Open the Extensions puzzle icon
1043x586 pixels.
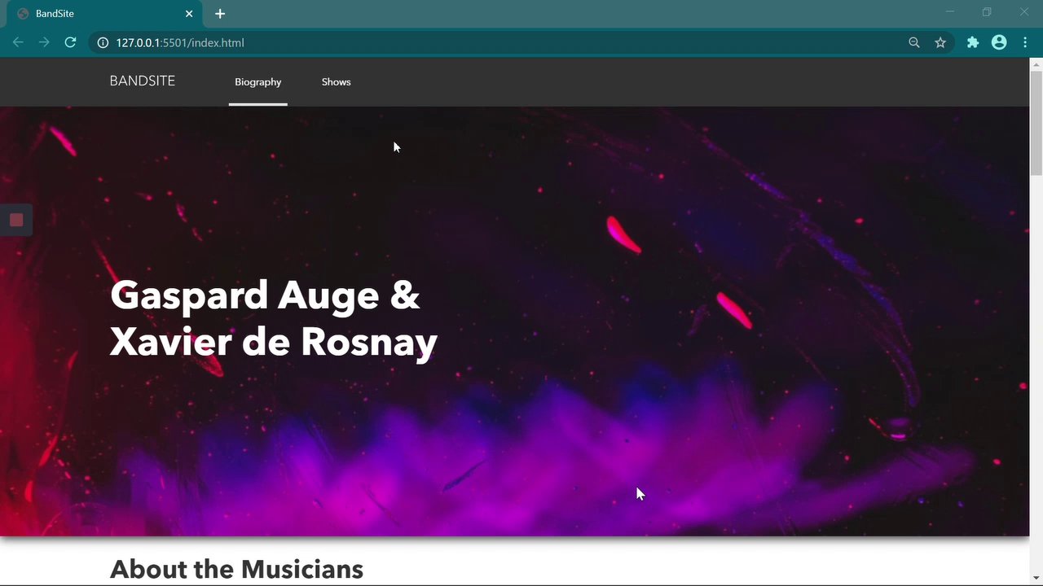(x=973, y=42)
